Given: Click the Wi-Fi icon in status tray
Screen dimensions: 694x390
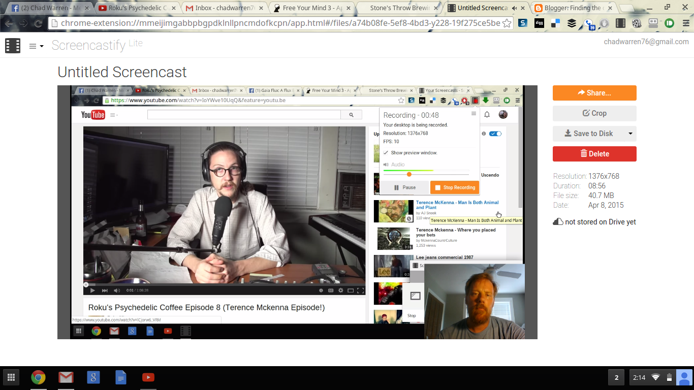Looking at the screenshot, I should click(656, 377).
